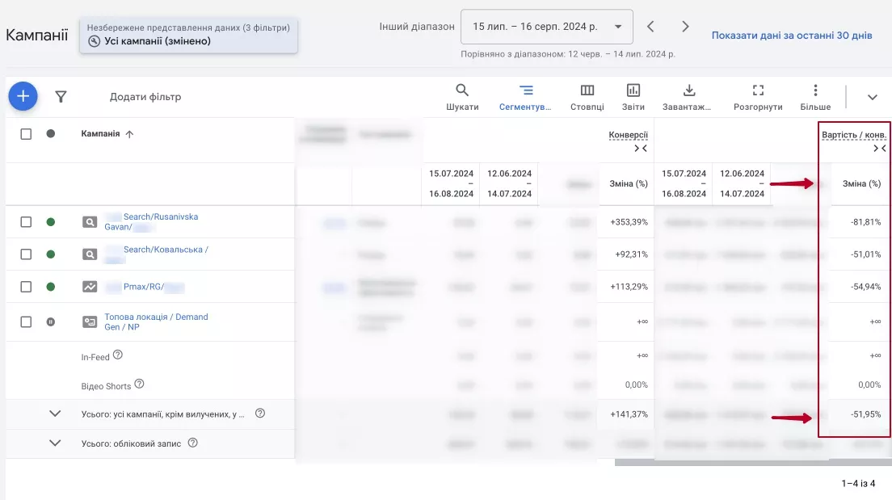
Task: Select the Search/Rusanivska campaign checkbox
Action: [x=26, y=222]
